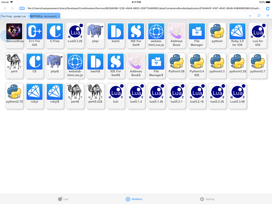Close the 踏宇科技 tab
Screen dimensions: 272x204
(59, 16)
